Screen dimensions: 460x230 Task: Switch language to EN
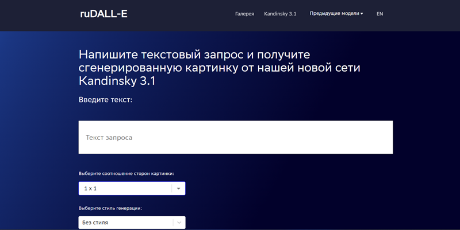click(379, 14)
